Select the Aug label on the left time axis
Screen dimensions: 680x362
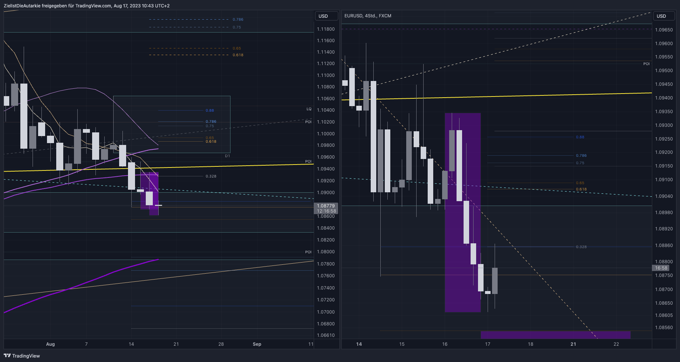point(50,344)
